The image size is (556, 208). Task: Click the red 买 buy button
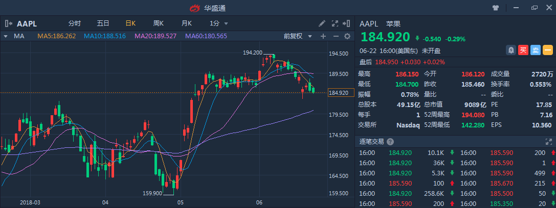point(523,50)
